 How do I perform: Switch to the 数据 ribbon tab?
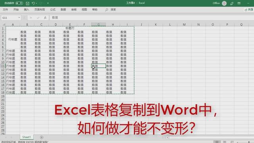[63, 10]
